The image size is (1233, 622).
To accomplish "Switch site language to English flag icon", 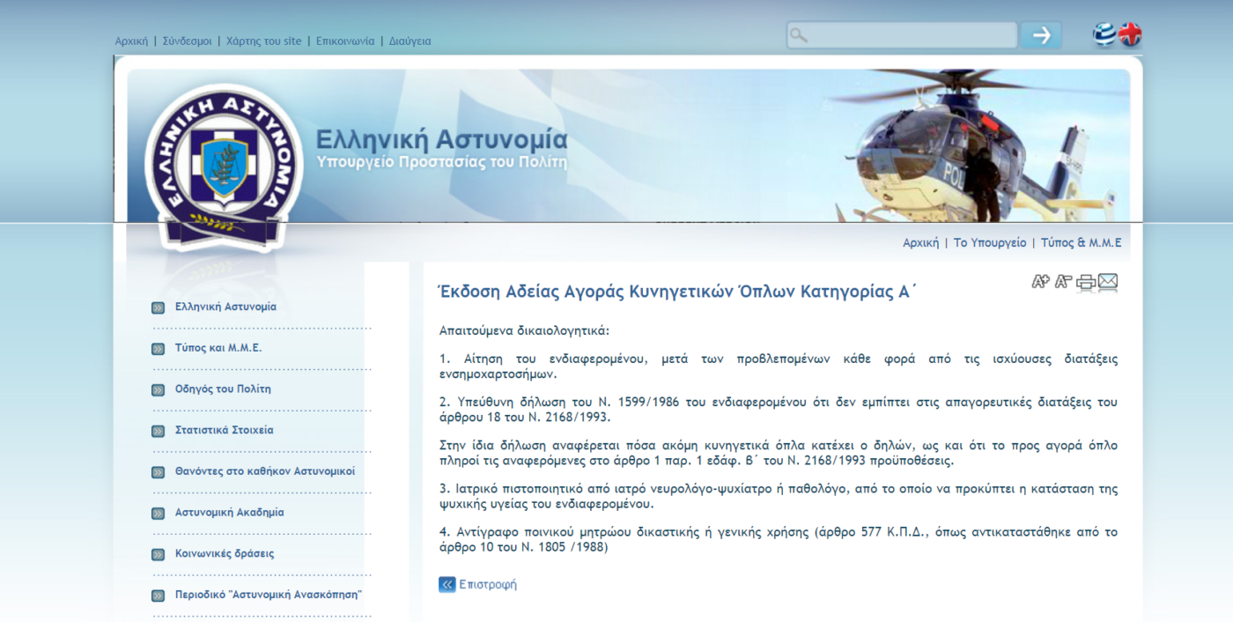I will [x=1130, y=35].
